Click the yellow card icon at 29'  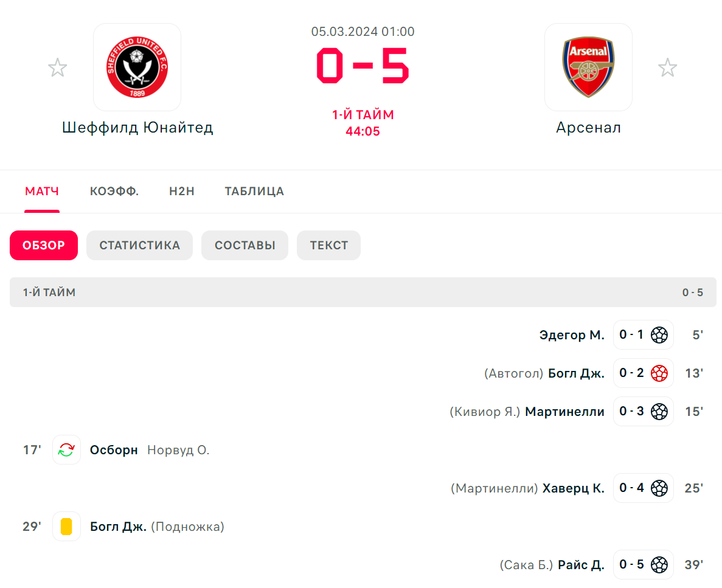(x=66, y=526)
